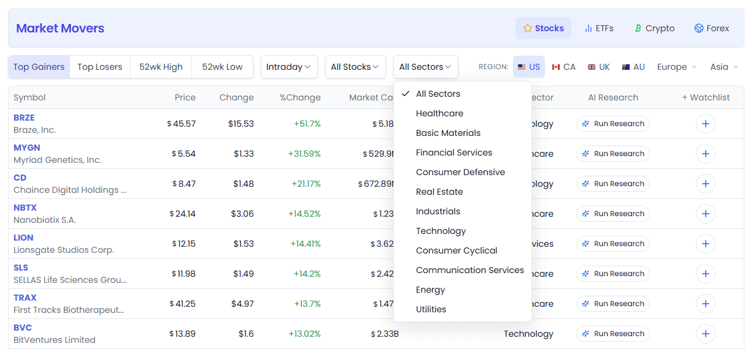Select CA region
Image resolution: width=753 pixels, height=349 pixels.
click(563, 67)
